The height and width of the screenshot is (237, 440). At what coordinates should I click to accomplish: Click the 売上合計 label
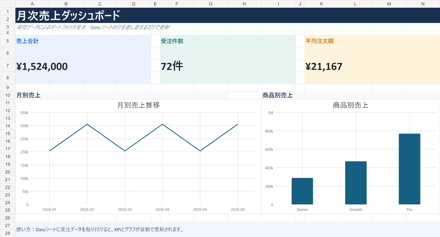click(x=27, y=41)
